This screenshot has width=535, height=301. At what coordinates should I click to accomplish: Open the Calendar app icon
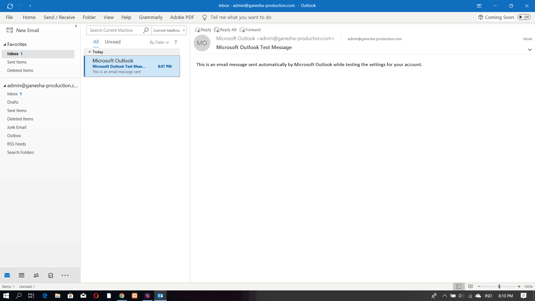[21, 275]
